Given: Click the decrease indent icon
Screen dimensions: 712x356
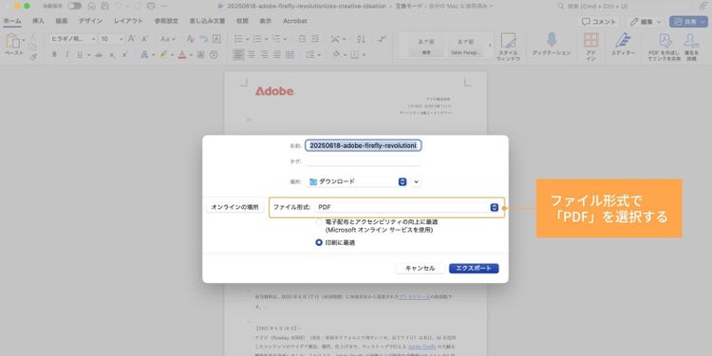Looking at the screenshot, I should tap(302, 39).
